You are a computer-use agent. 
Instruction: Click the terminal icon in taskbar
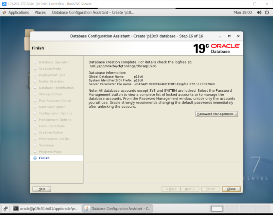(16, 209)
